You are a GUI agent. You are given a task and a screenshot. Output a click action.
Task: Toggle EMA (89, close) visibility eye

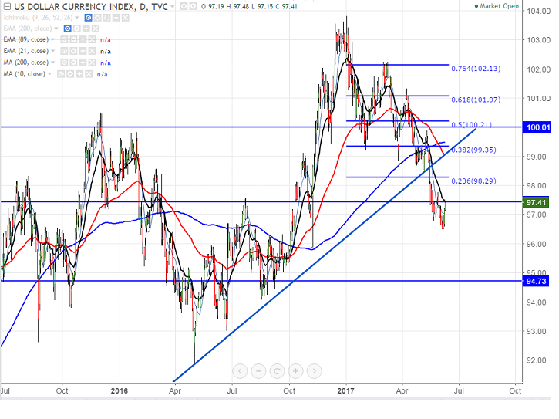(64, 39)
